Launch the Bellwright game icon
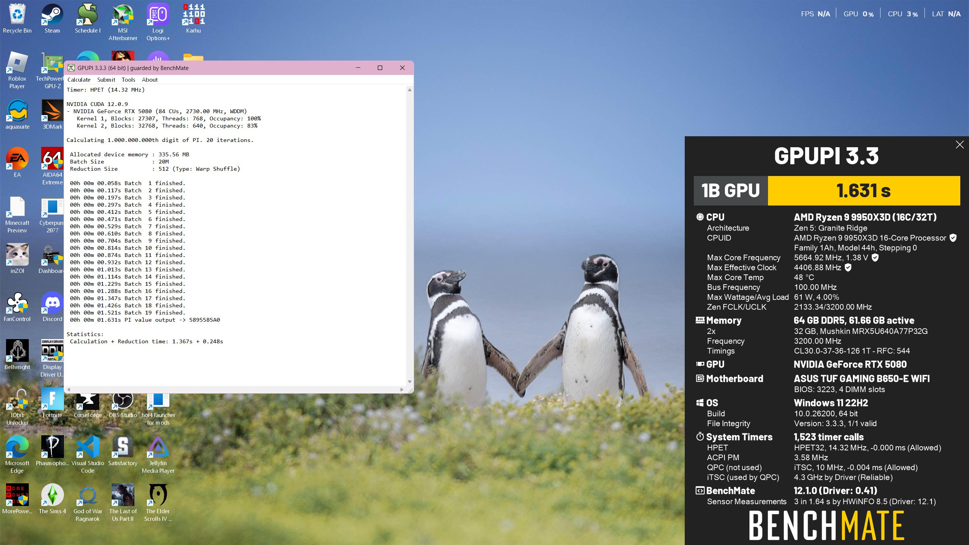 [17, 355]
